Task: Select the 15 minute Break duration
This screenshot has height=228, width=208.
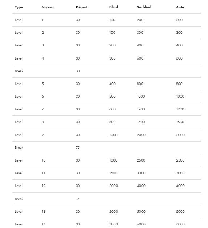Action: point(78,199)
